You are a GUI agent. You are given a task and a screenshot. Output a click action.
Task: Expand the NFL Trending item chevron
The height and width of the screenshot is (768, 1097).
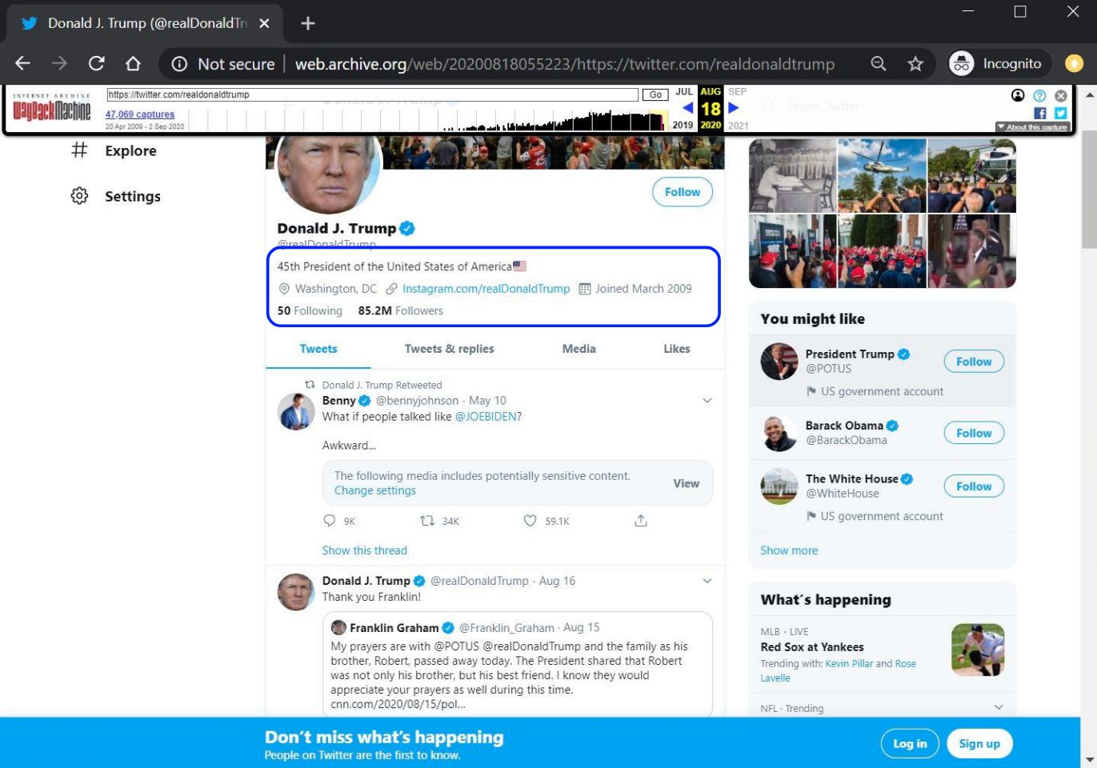tap(999, 707)
